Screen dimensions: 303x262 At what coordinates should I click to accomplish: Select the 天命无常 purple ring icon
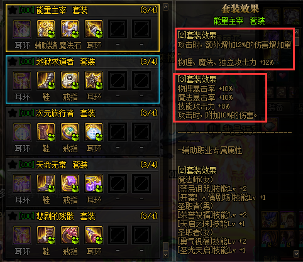[70, 183]
